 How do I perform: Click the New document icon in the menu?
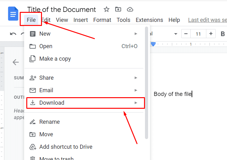click(33, 34)
